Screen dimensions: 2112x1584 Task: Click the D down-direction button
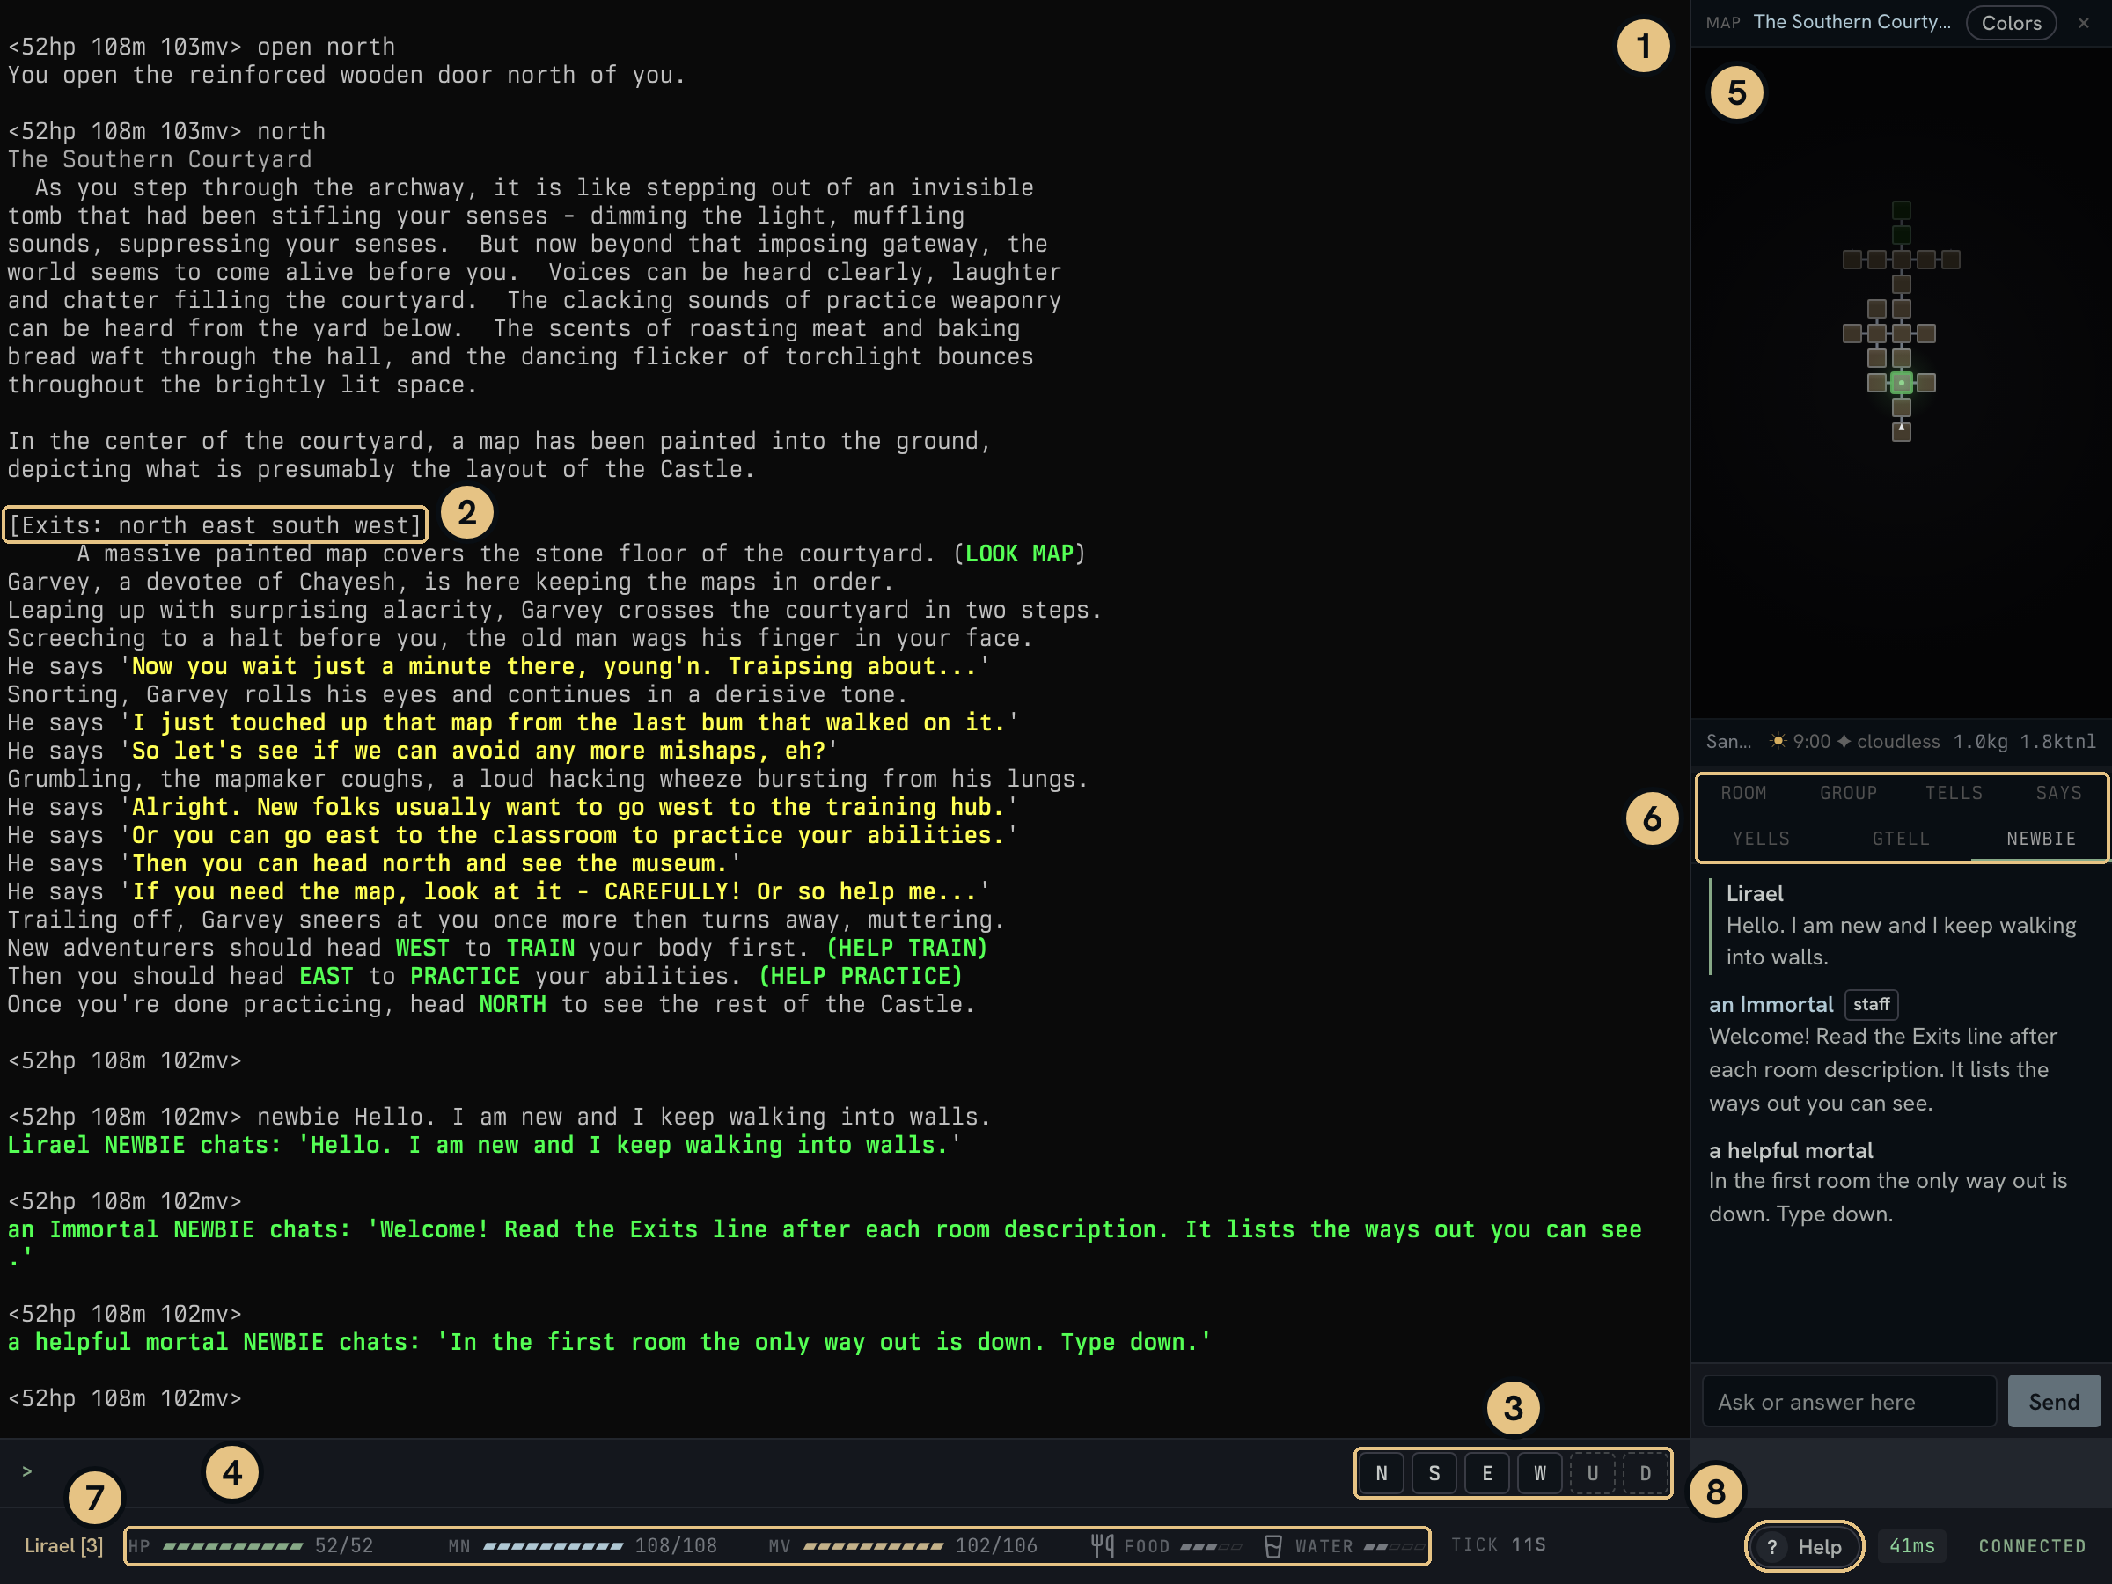(1645, 1473)
